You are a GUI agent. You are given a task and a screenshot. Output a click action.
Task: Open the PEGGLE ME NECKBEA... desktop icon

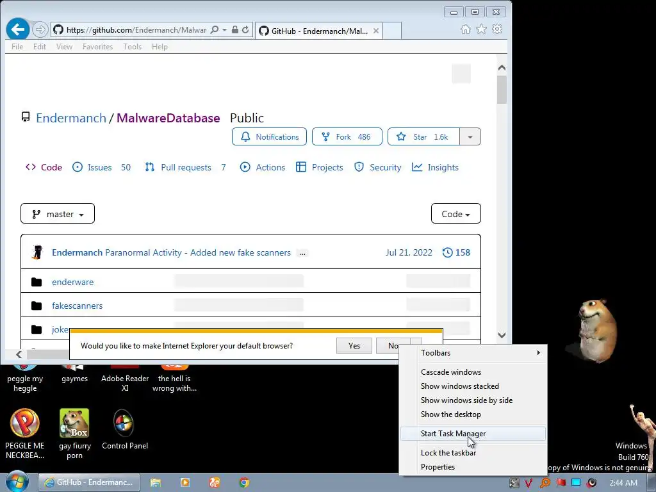click(x=25, y=434)
